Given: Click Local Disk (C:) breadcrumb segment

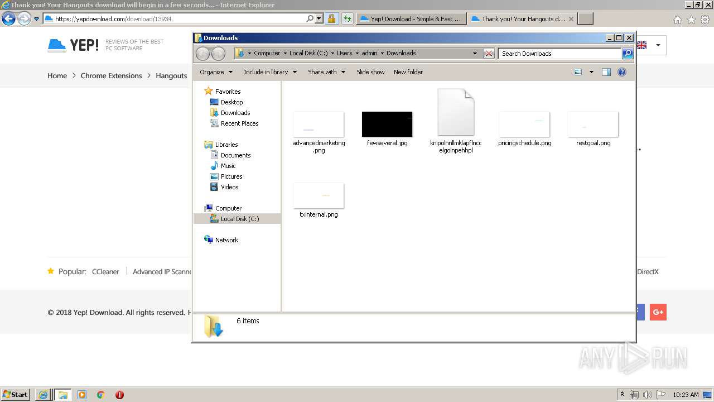Looking at the screenshot, I should 308,54.
